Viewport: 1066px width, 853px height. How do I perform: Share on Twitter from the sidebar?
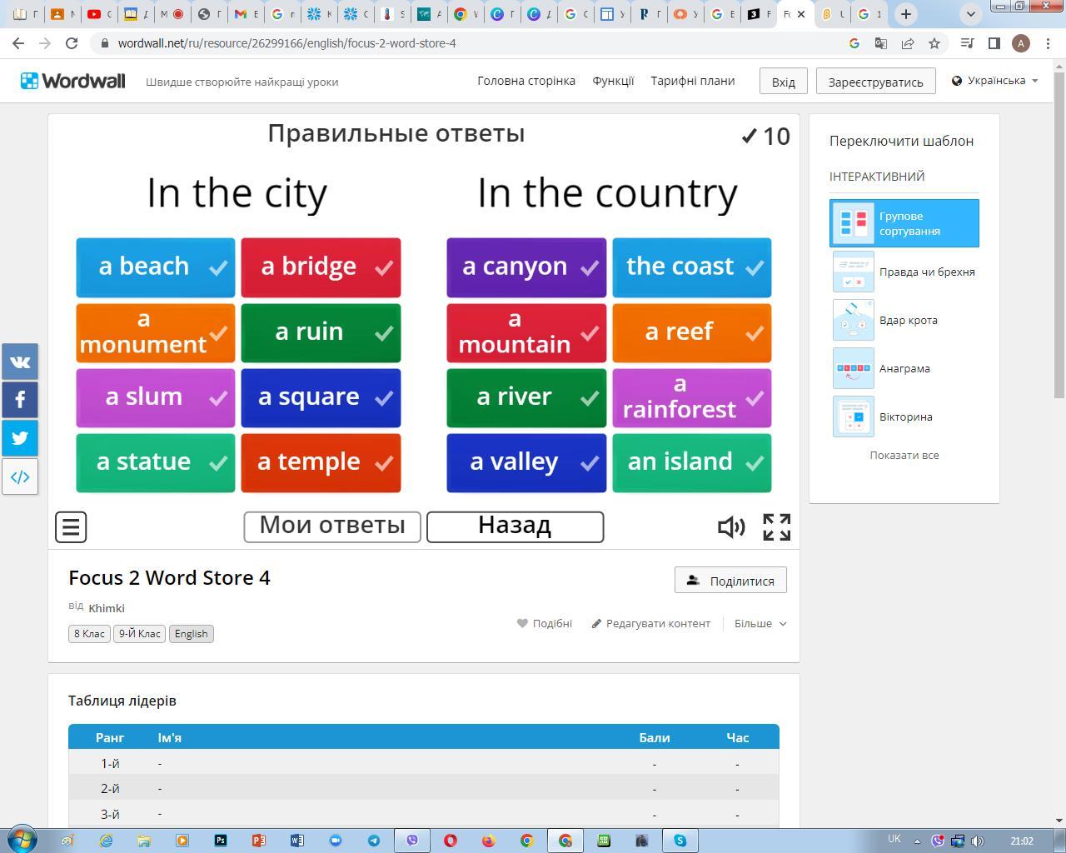tap(20, 438)
